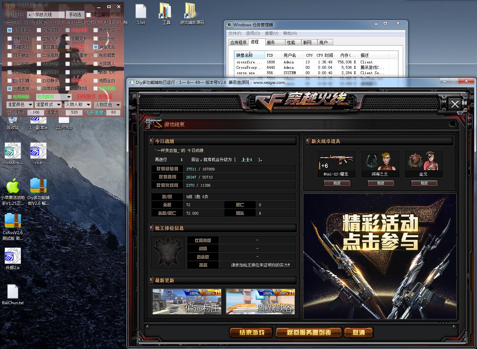The image size is (477, 349).
Task: Click the 开枪速度 input field
Action: coord(36,113)
